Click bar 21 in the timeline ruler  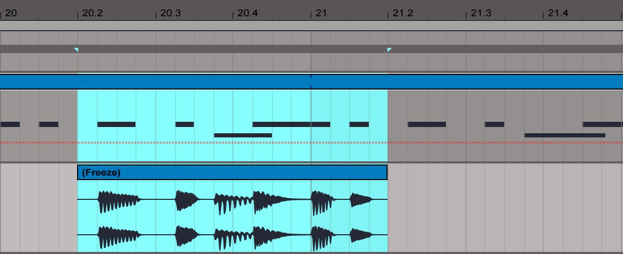tap(321, 13)
